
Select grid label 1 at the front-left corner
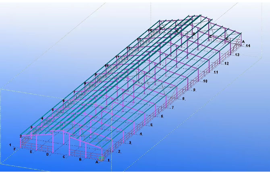pos(10,145)
